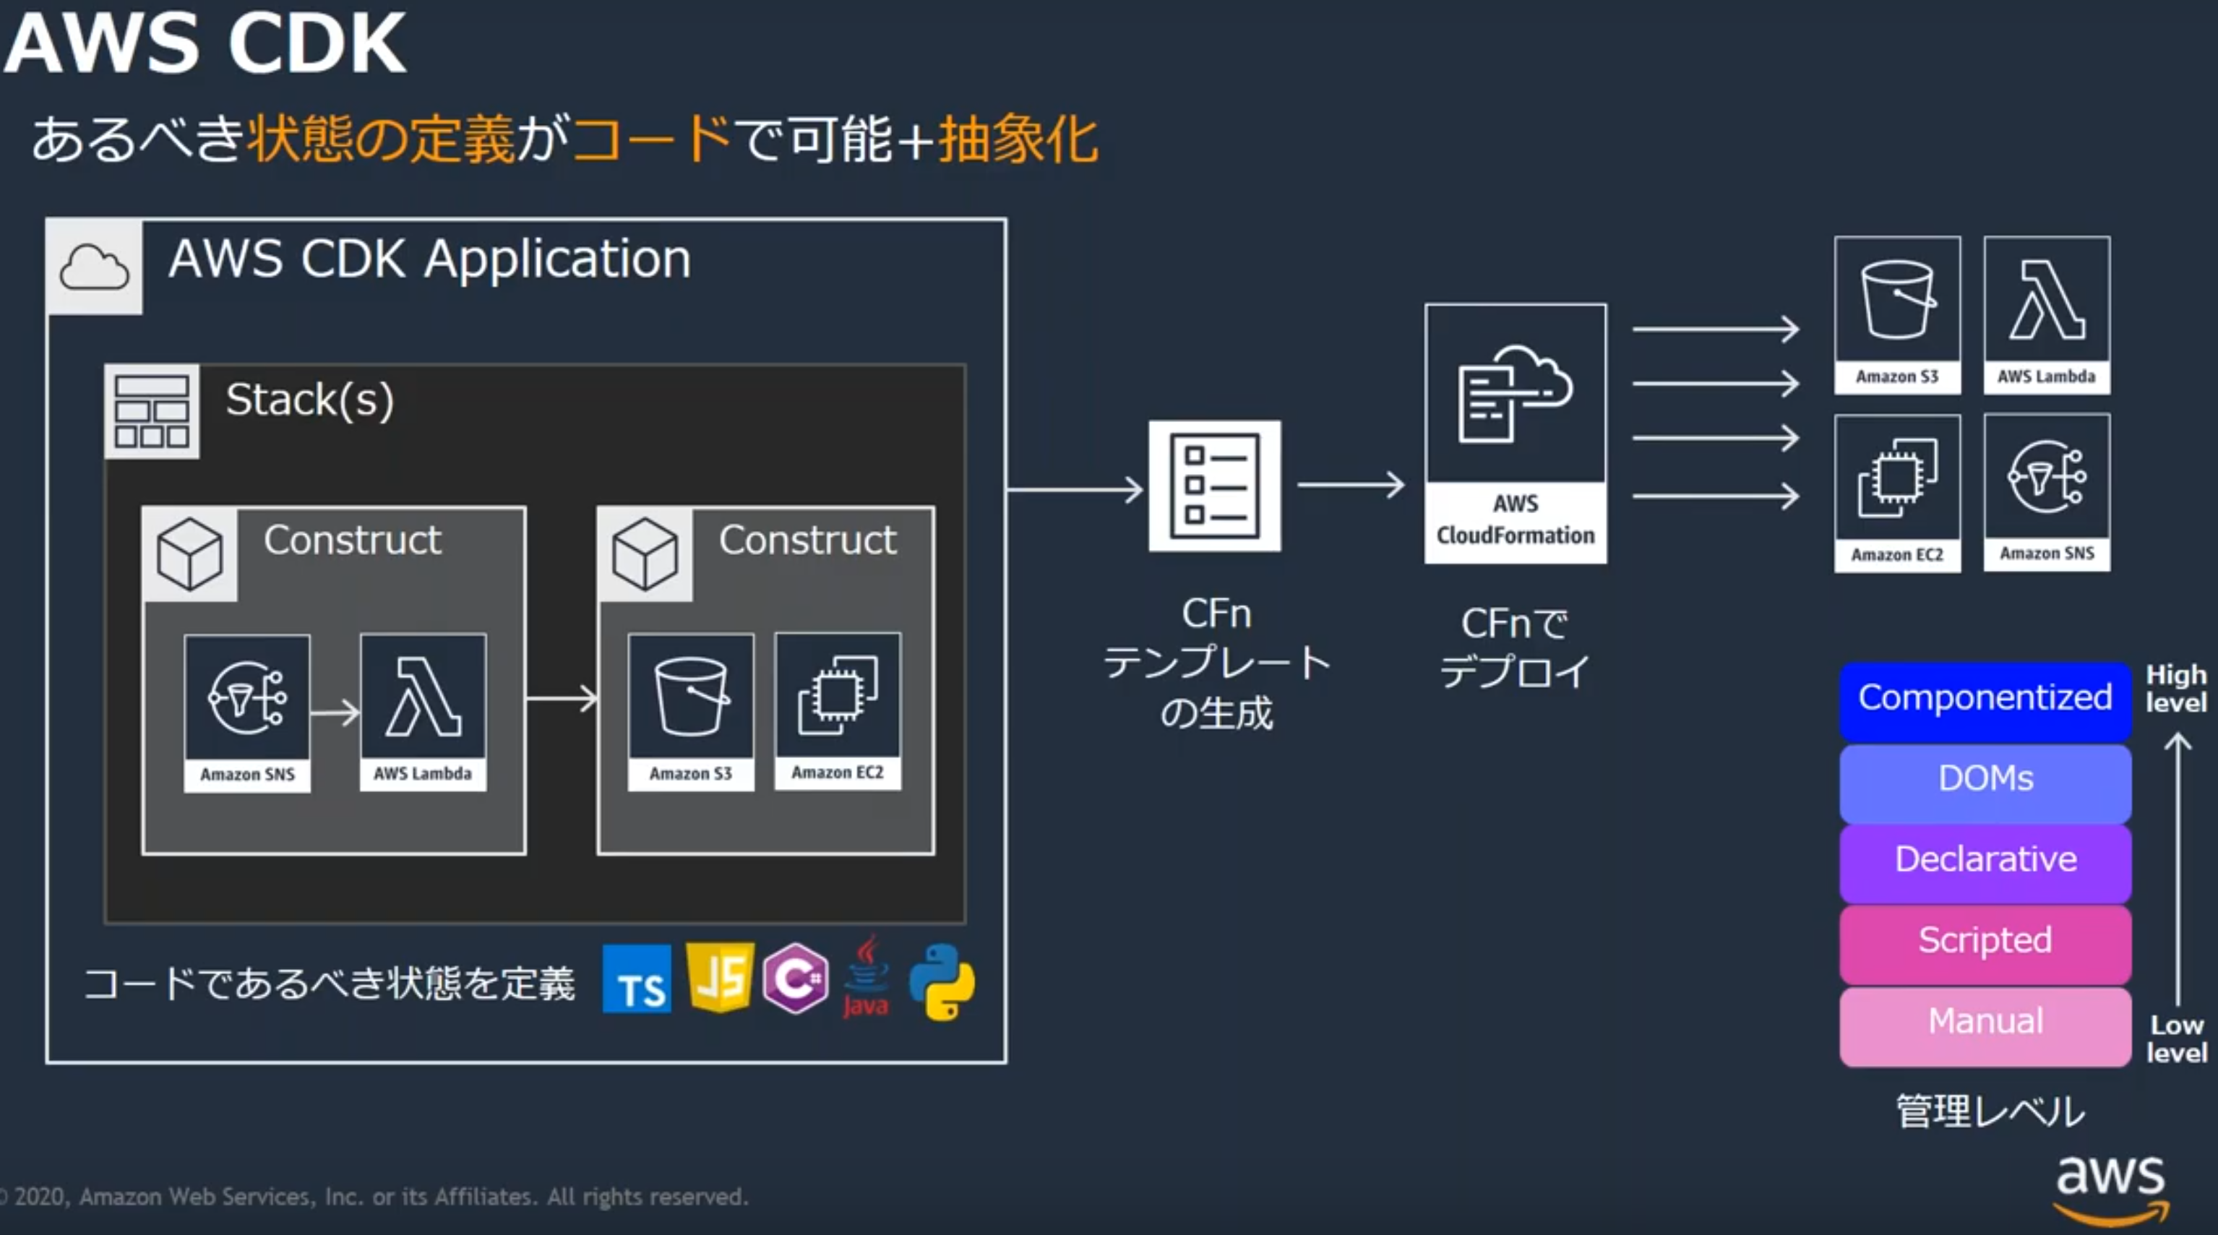Click the blue Componentized level block
This screenshot has height=1235, width=2218.
click(x=1985, y=700)
